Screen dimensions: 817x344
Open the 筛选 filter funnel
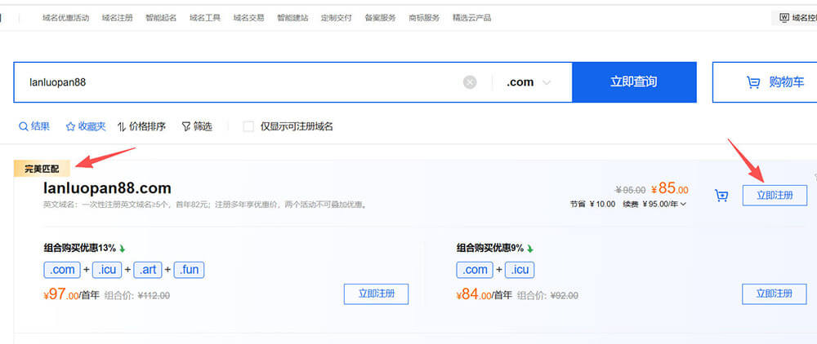tap(185, 126)
